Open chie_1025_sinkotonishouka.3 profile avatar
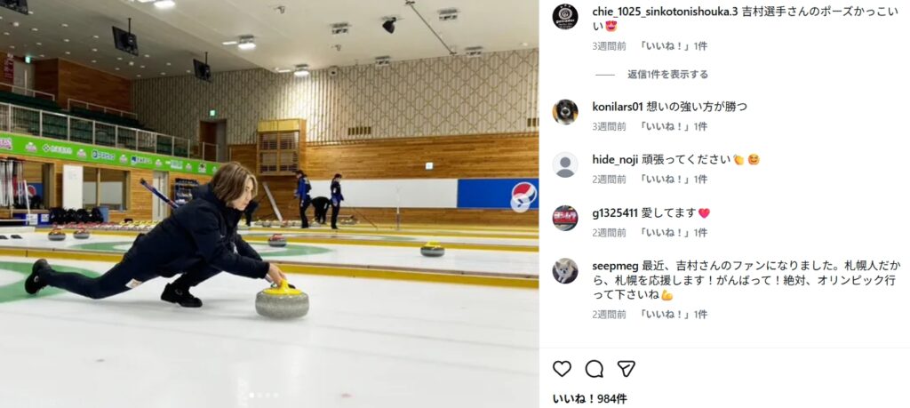910x408 pixels. [x=564, y=16]
